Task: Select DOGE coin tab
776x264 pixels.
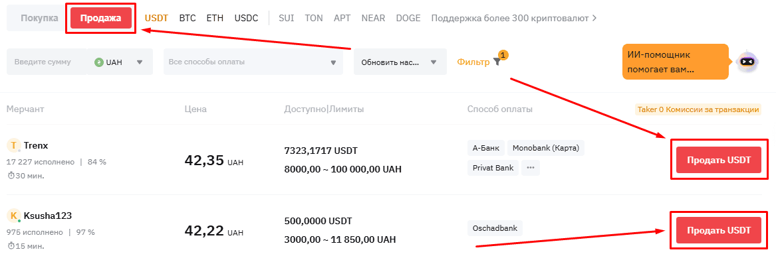Action: point(408,19)
